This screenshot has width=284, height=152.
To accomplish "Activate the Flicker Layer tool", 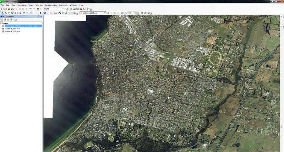I will (x=126, y=13).
